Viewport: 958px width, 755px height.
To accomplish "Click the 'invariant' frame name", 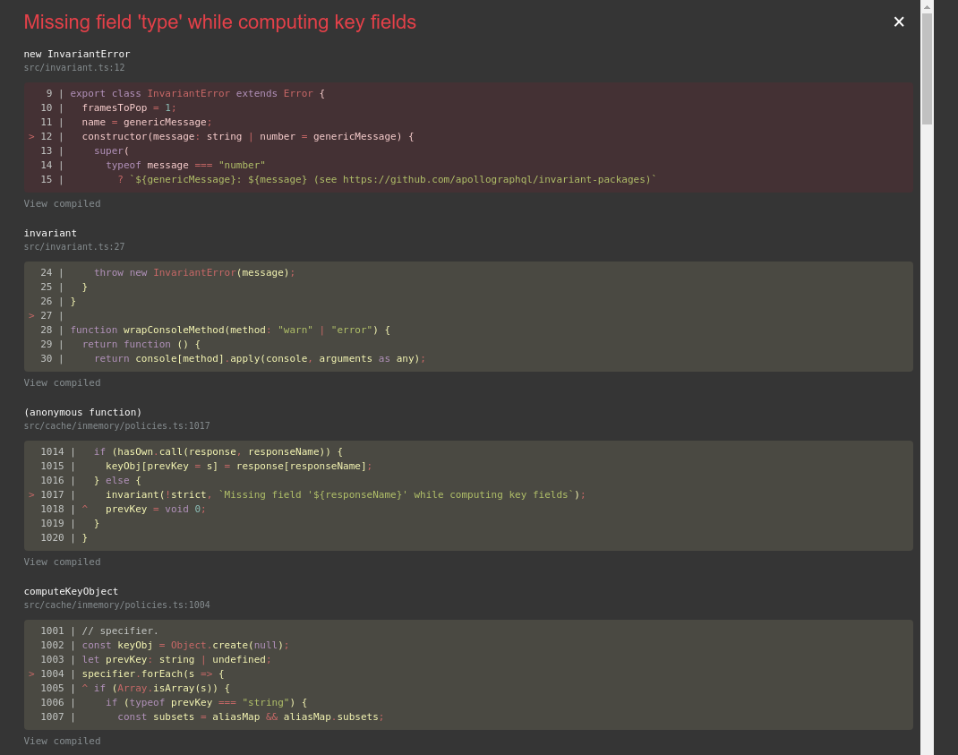I will click(50, 234).
